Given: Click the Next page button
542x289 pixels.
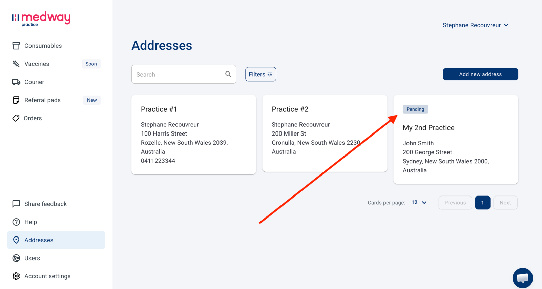Looking at the screenshot, I should pyautogui.click(x=505, y=203).
